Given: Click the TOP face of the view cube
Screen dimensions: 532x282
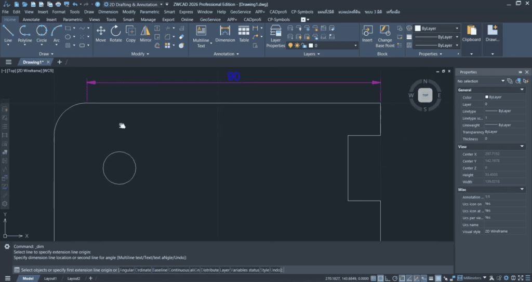Looking at the screenshot, I should tap(425, 95).
